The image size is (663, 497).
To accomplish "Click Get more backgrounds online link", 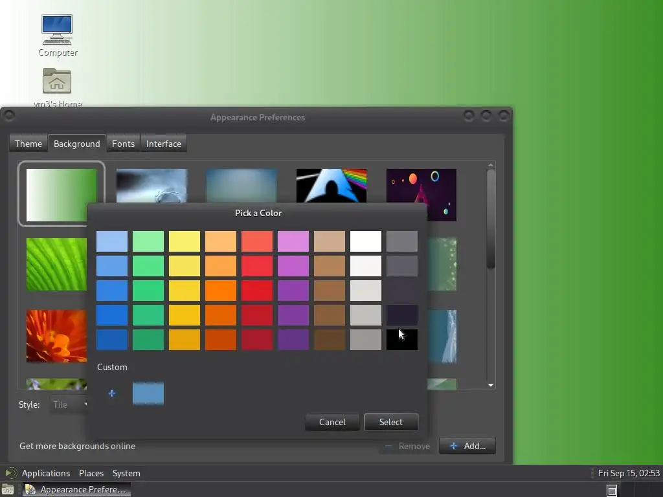I will click(78, 446).
